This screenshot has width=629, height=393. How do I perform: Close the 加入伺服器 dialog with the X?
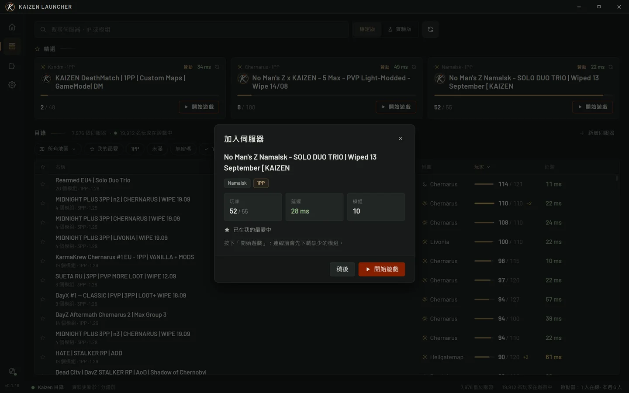pyautogui.click(x=401, y=138)
